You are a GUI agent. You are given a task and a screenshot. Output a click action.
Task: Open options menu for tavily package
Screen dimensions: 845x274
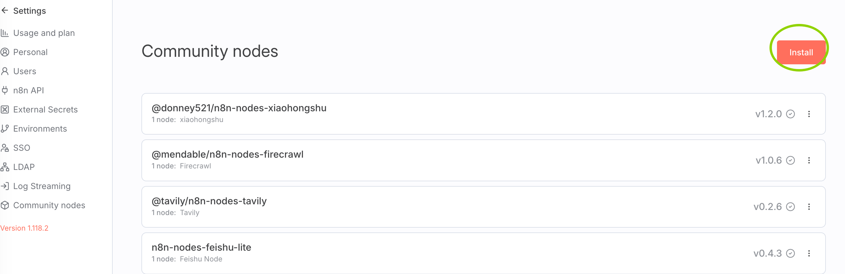(809, 207)
